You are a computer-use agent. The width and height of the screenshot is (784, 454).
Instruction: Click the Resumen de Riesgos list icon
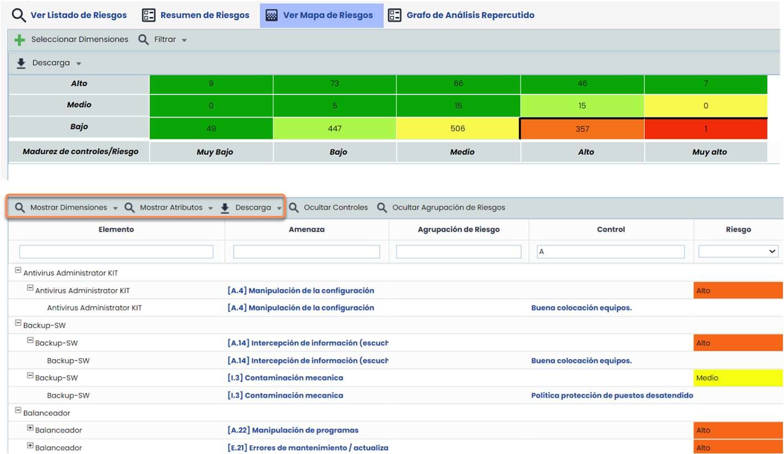pos(149,15)
